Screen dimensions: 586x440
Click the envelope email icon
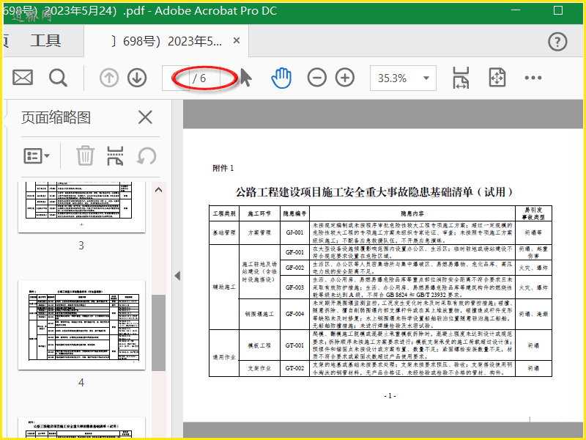(x=23, y=78)
